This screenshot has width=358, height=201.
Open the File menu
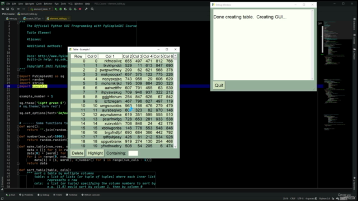[x=8, y=4]
